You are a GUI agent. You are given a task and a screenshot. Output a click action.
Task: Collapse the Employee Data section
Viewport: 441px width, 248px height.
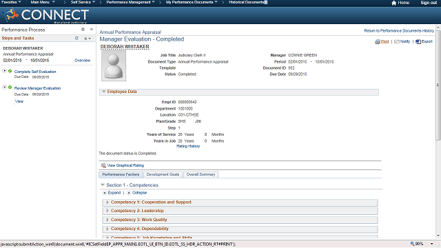(x=104, y=92)
